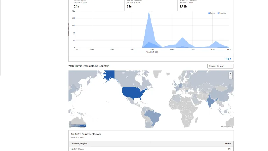Click the 1.78k uncached requests value
The height and width of the screenshot is (151, 268).
click(183, 7)
